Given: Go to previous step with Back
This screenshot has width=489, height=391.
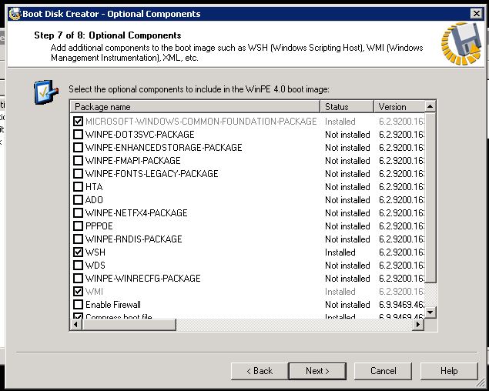Looking at the screenshot, I should 260,371.
